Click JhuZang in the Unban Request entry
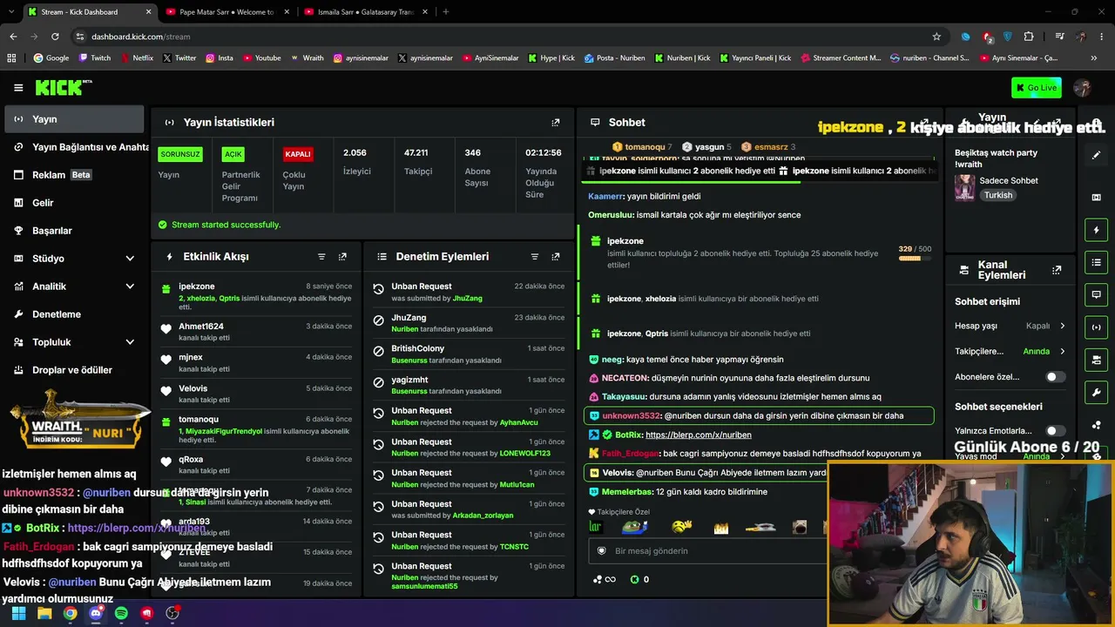 pyautogui.click(x=467, y=299)
